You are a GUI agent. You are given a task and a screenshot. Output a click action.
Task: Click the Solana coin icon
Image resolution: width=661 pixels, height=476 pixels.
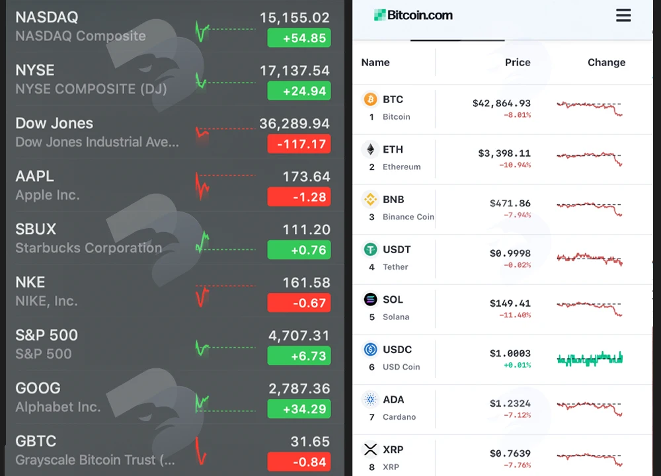(371, 299)
